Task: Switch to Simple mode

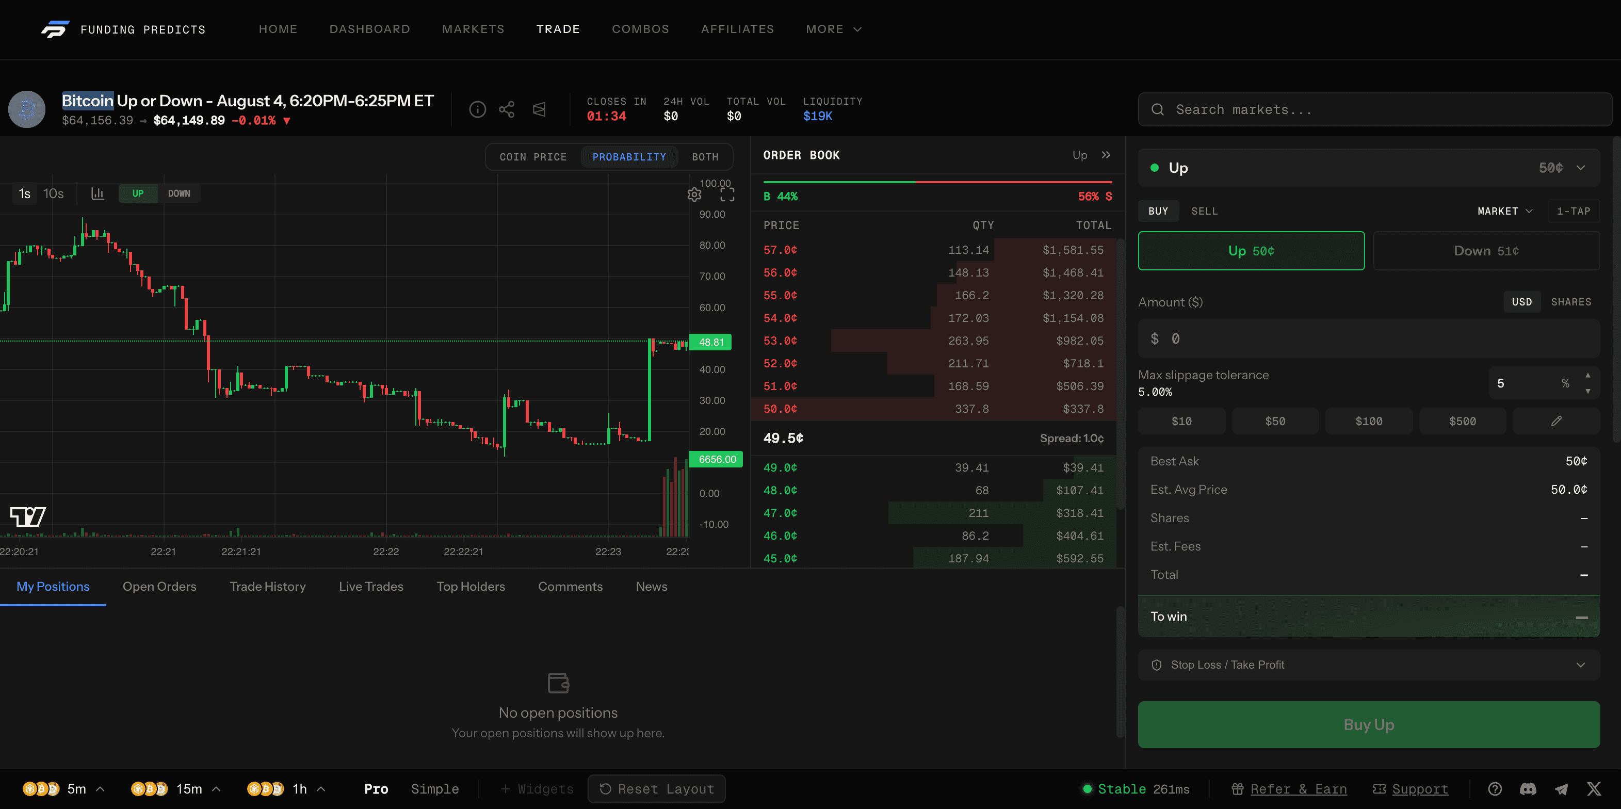Action: click(x=435, y=789)
